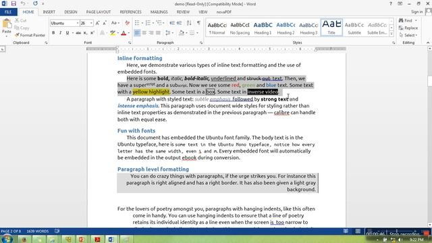Image resolution: width=432 pixels, height=243 pixels.
Task: Click Word icon in the taskbar
Action: [x=111, y=239]
